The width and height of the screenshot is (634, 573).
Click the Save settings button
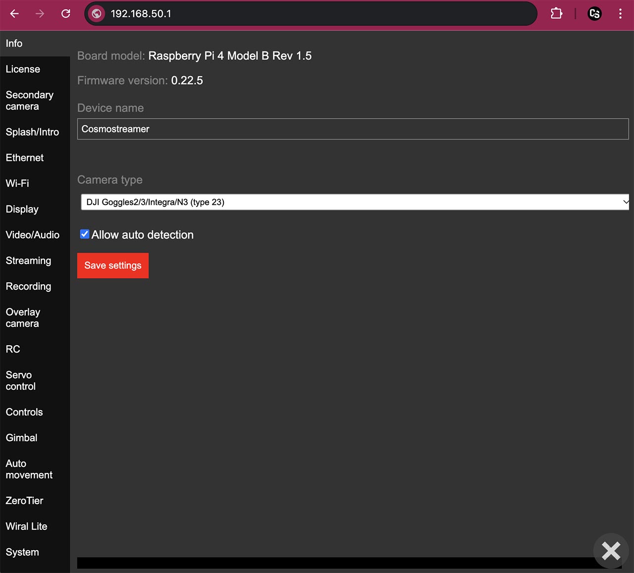click(113, 265)
